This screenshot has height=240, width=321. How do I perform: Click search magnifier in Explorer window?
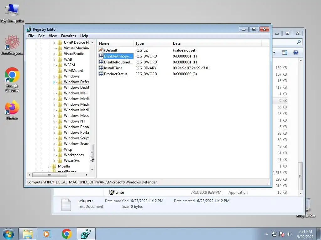299,42
